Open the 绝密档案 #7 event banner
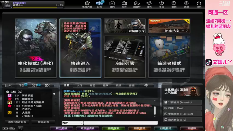The height and width of the screenshot is (131, 233). tap(169, 26)
